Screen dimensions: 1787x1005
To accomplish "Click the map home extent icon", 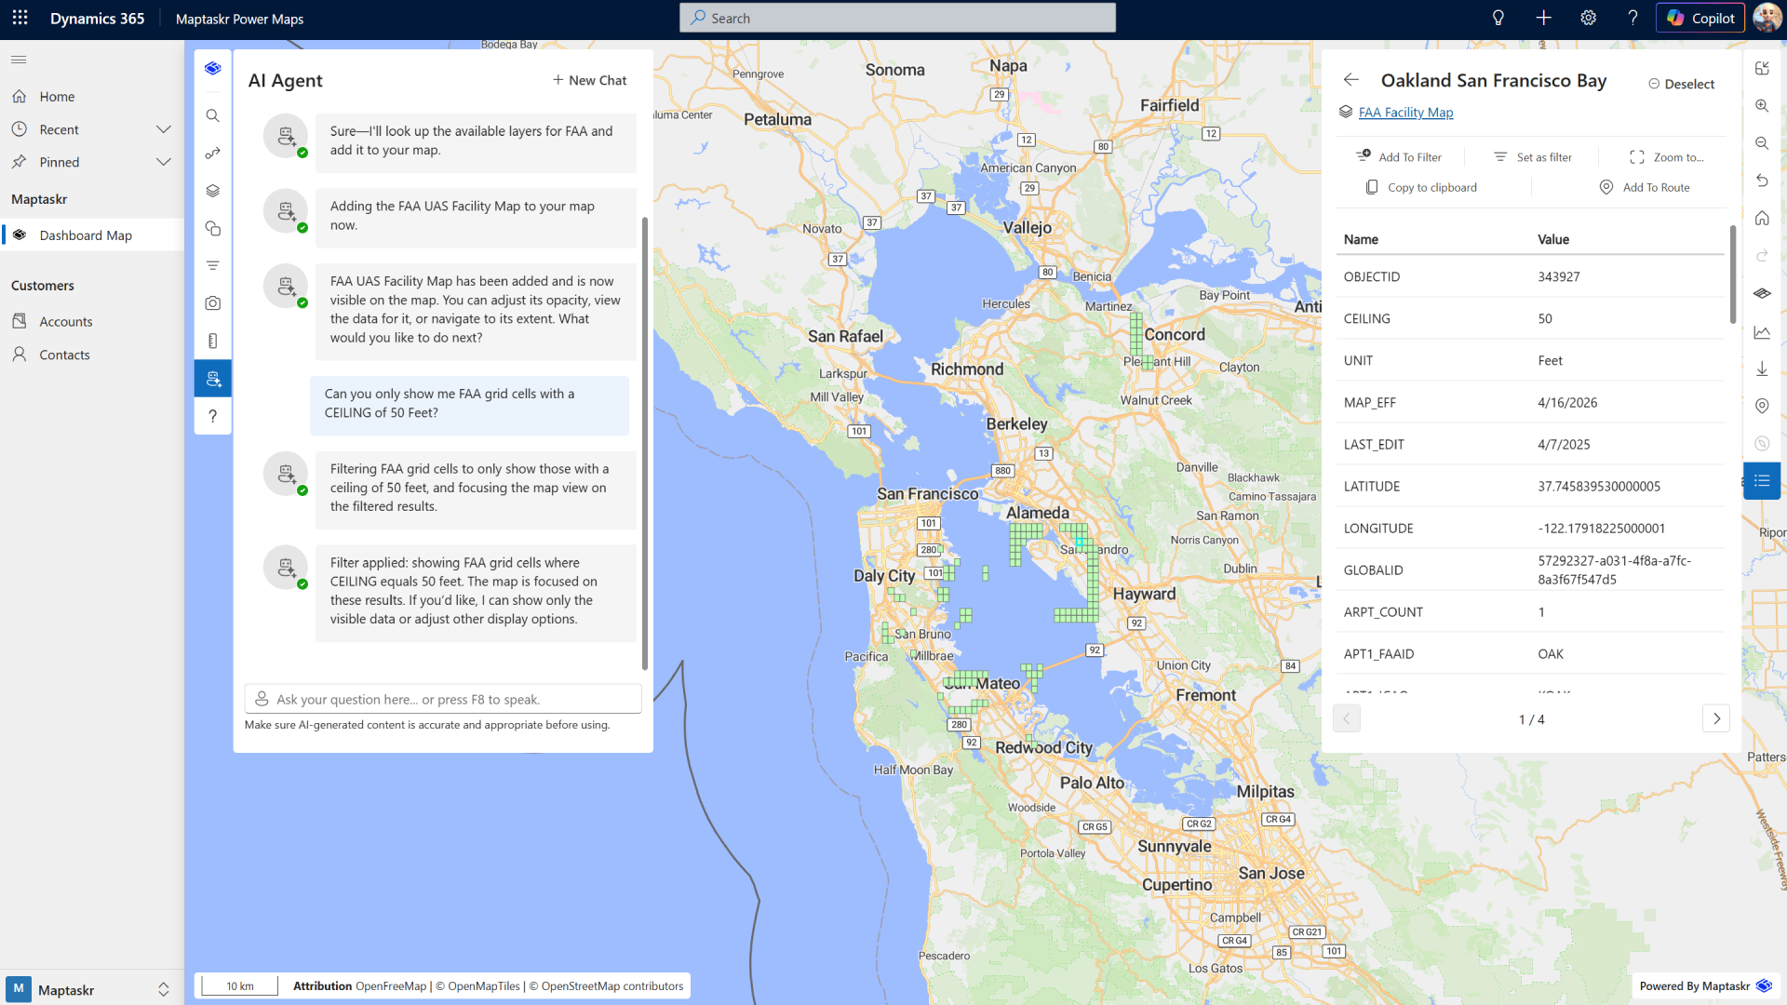I will click(1762, 219).
